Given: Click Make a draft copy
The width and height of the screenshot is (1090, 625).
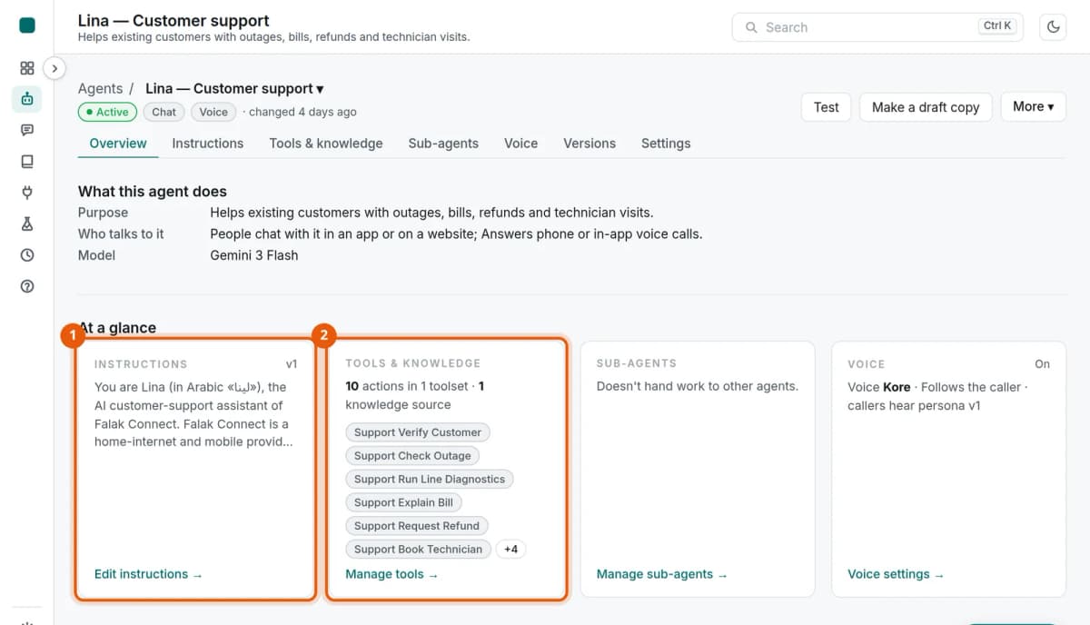Looking at the screenshot, I should (x=926, y=107).
